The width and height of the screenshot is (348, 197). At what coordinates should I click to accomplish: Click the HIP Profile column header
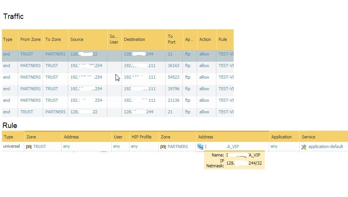(141, 137)
